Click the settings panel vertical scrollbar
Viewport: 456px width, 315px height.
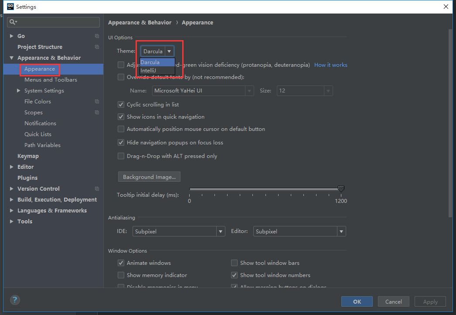[x=450, y=123]
